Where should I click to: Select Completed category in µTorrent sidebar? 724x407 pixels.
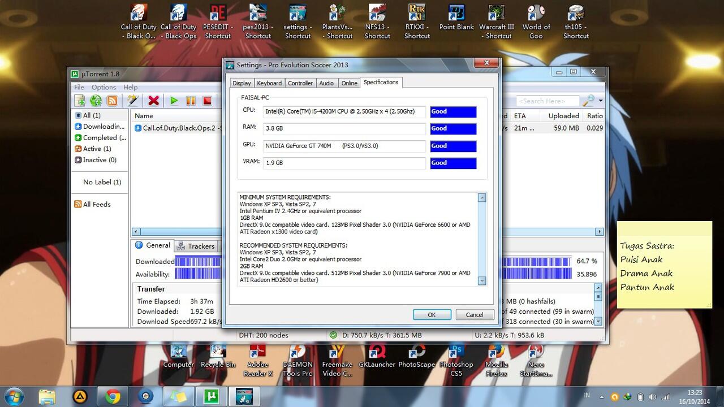(x=100, y=137)
